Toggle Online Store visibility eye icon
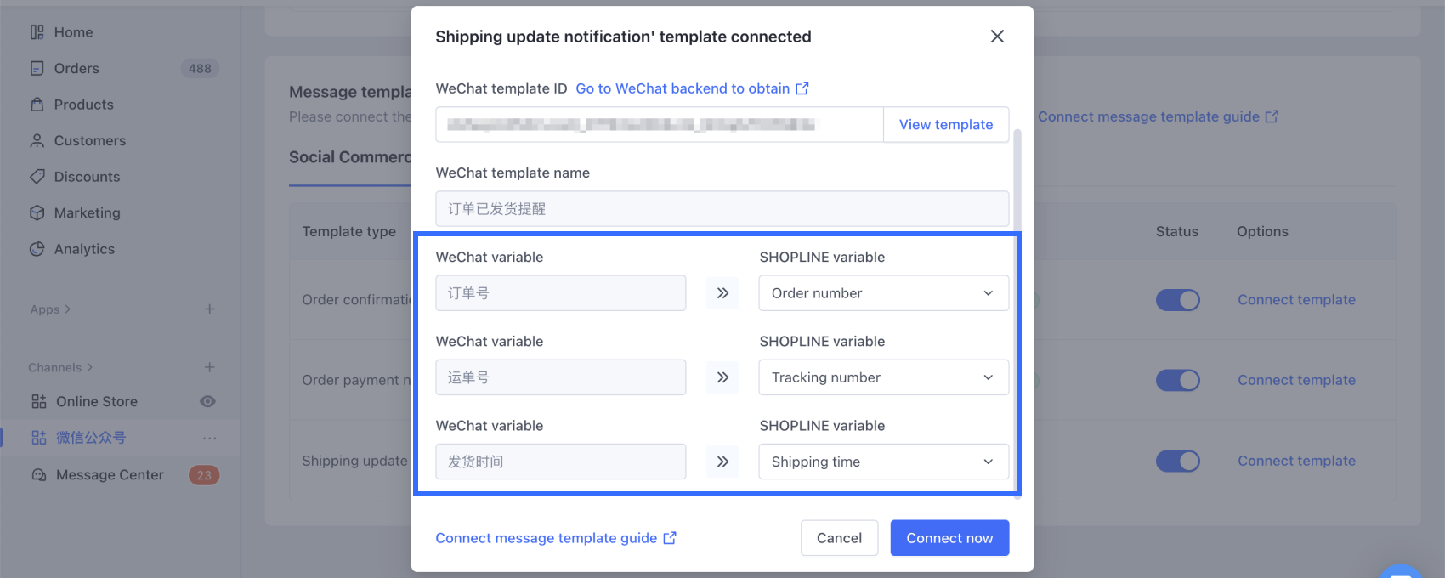This screenshot has width=1445, height=578. tap(207, 401)
